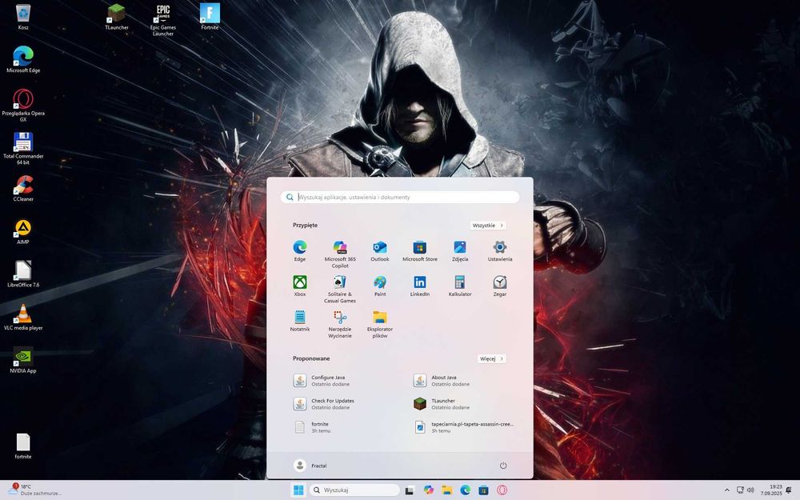Viewport: 800px width, 500px height.
Task: Open Eksplorator plików in Start
Action: [x=379, y=325]
